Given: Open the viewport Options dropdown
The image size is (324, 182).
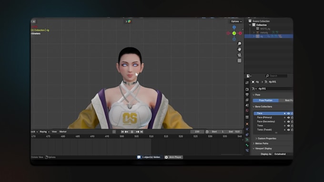Looking at the screenshot, I should pos(236,21).
